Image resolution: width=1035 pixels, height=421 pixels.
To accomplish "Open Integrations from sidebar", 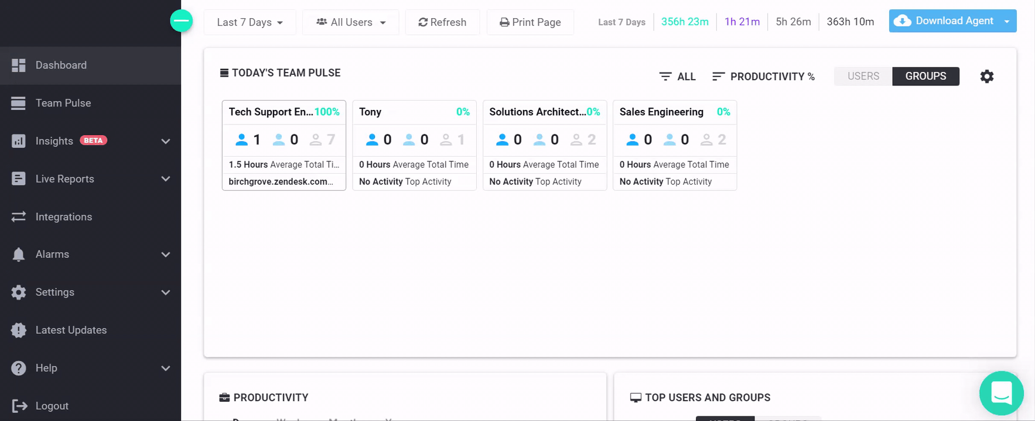I will (x=90, y=217).
